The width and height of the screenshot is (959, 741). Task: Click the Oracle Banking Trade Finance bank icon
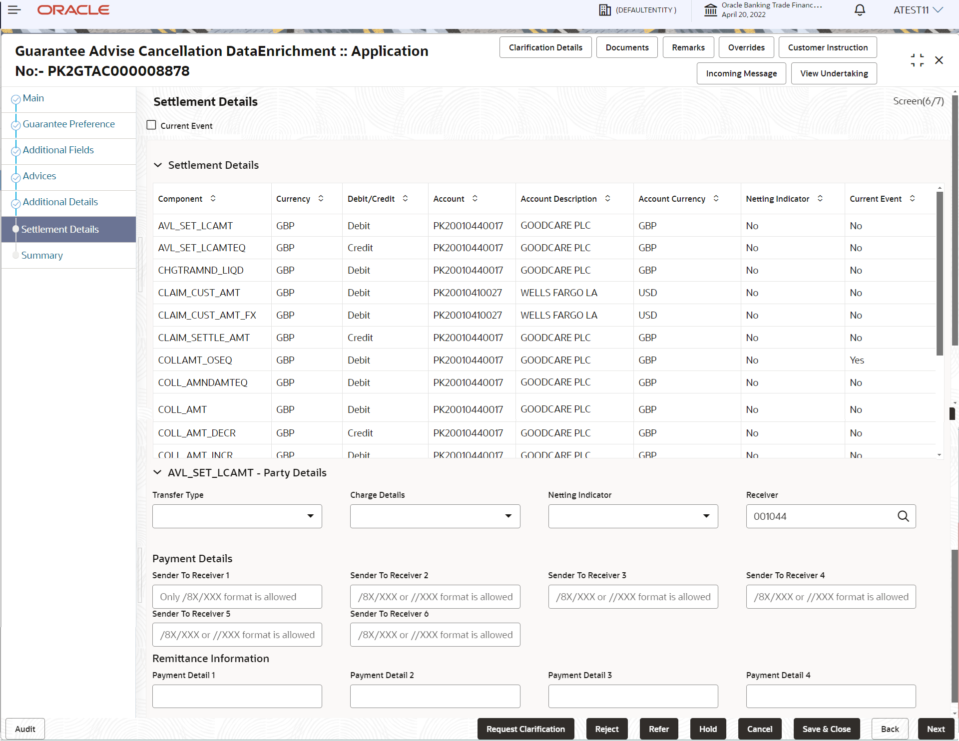pos(711,10)
